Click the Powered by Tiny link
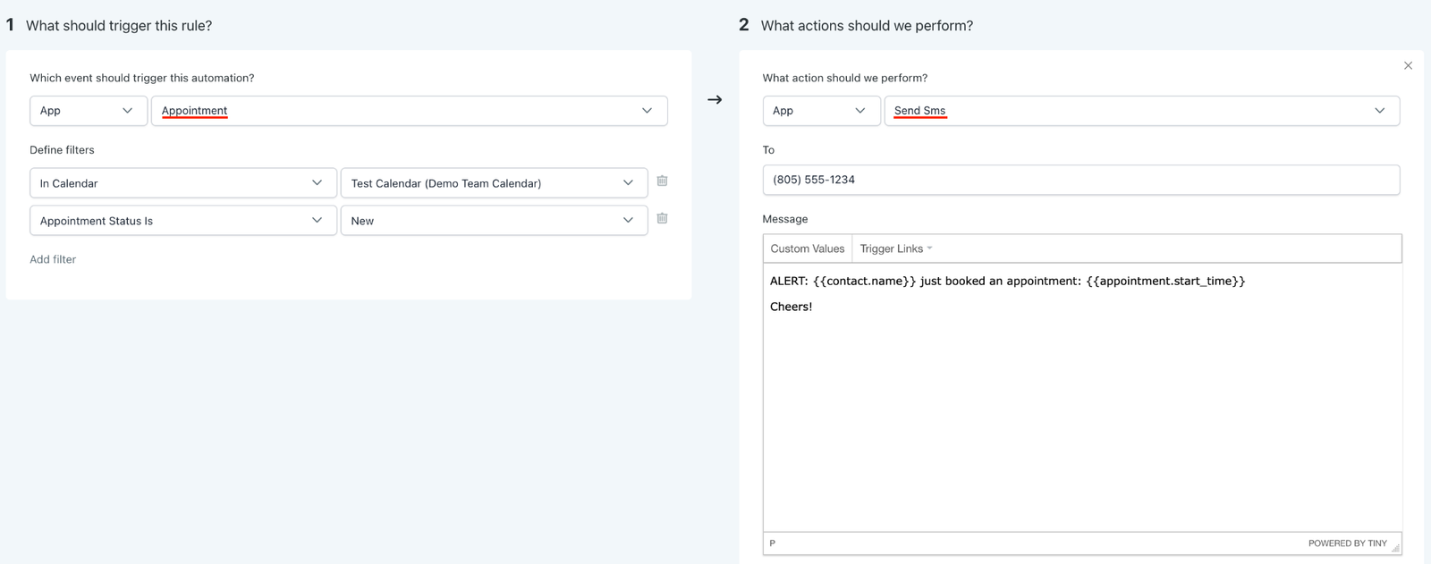Image resolution: width=1431 pixels, height=564 pixels. click(1347, 543)
